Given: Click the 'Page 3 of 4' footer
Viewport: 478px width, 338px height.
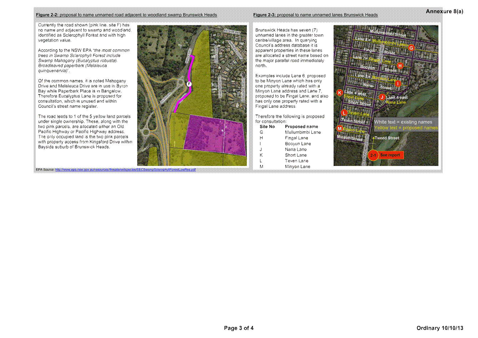Looking at the screenshot, I should point(239,328).
